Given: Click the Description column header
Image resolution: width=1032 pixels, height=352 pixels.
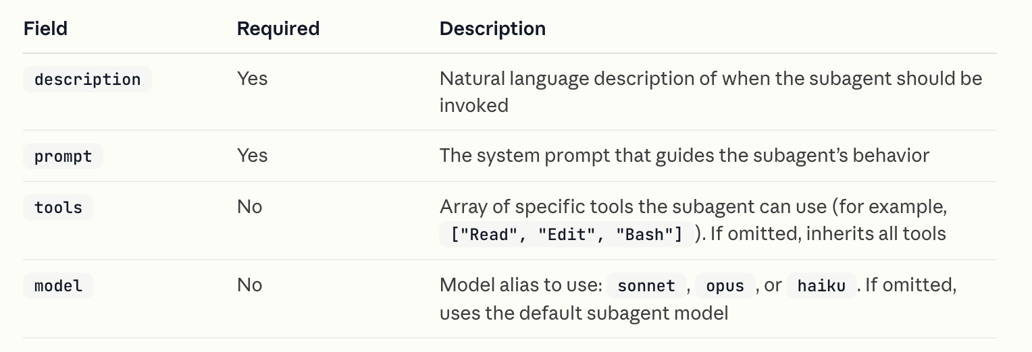Looking at the screenshot, I should [x=492, y=29].
